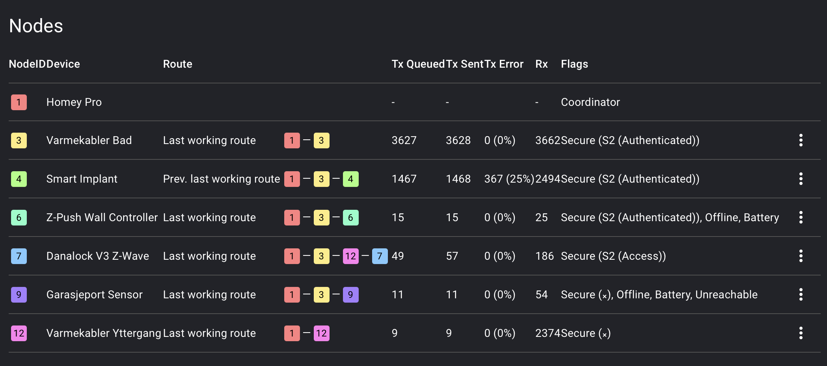Click the three-dot menu for Danalock V3 Z-Wave
Screen dimensions: 827x366
[801, 256]
